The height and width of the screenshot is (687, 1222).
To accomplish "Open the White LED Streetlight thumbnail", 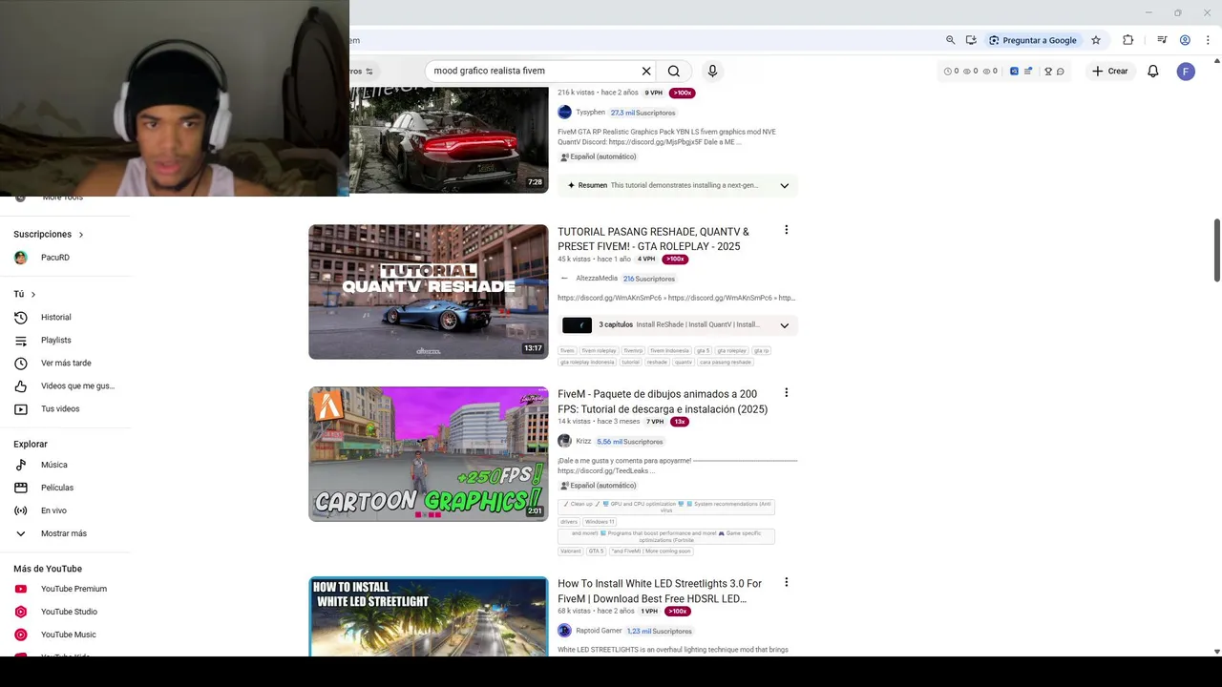I will tap(429, 616).
